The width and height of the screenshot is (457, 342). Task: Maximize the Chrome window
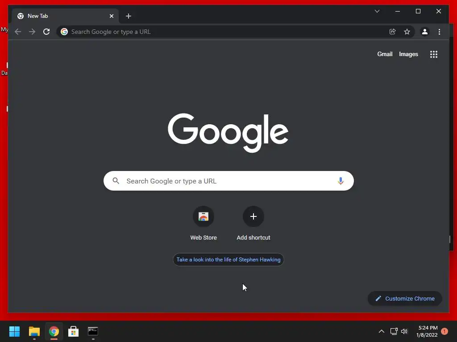(418, 11)
